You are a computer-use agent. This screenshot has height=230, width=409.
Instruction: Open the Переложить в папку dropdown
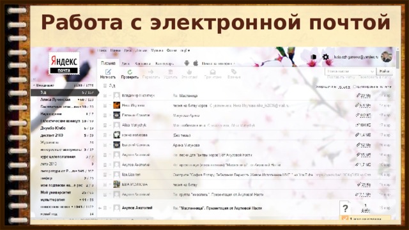coord(375,77)
